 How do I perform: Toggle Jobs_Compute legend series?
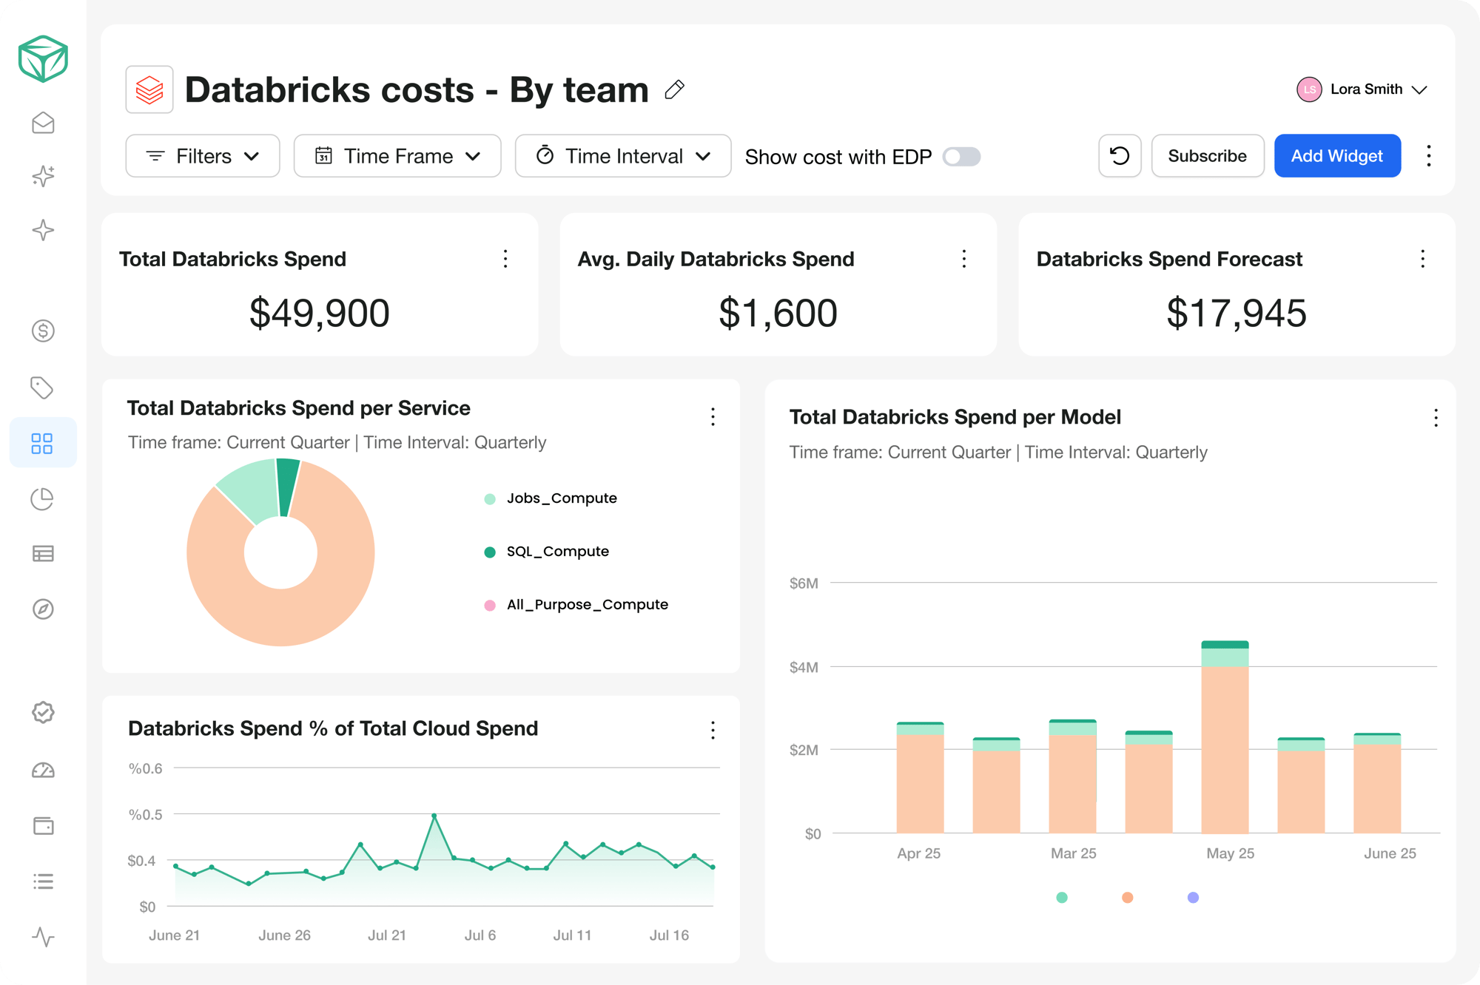(x=551, y=498)
